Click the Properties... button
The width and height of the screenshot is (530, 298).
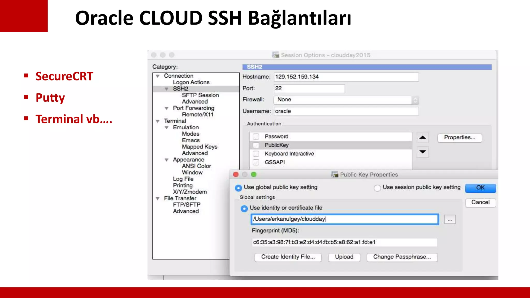tap(460, 138)
